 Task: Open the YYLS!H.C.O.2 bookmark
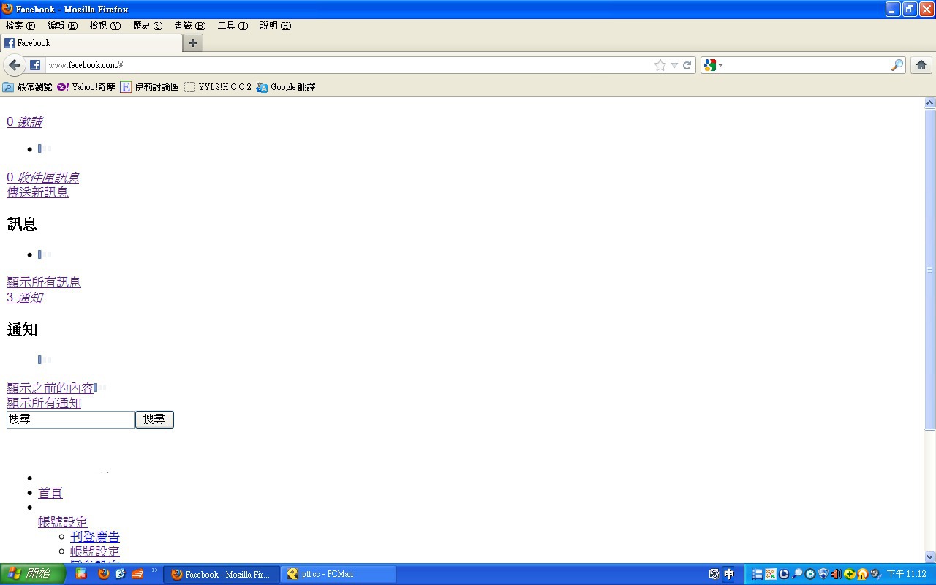pos(218,87)
